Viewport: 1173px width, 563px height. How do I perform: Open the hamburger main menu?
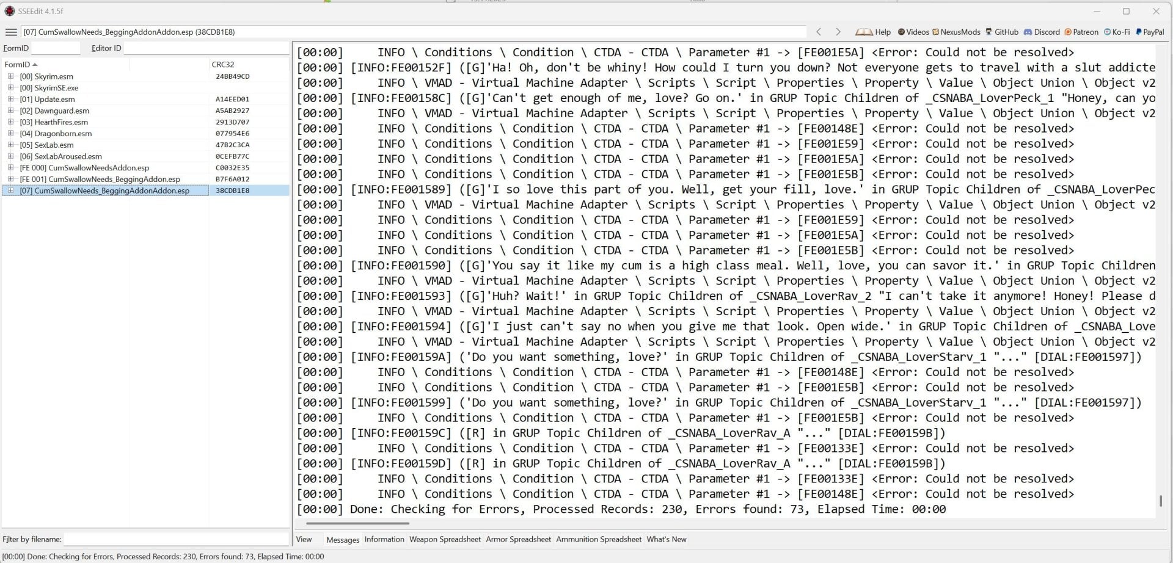click(11, 32)
